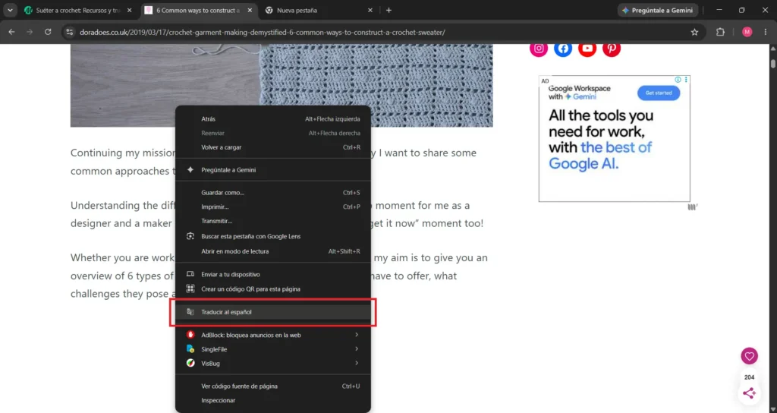Select Abrir en modo de lectura
777x413 pixels.
pyautogui.click(x=273, y=251)
